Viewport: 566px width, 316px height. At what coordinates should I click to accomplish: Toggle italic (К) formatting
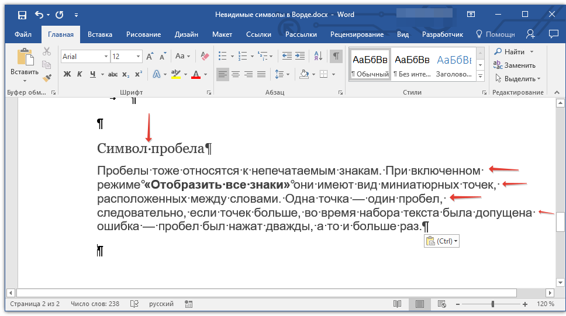80,74
